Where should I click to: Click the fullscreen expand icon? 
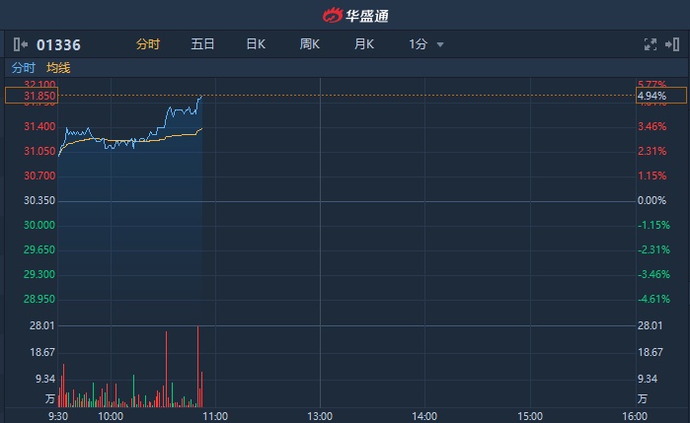click(650, 44)
